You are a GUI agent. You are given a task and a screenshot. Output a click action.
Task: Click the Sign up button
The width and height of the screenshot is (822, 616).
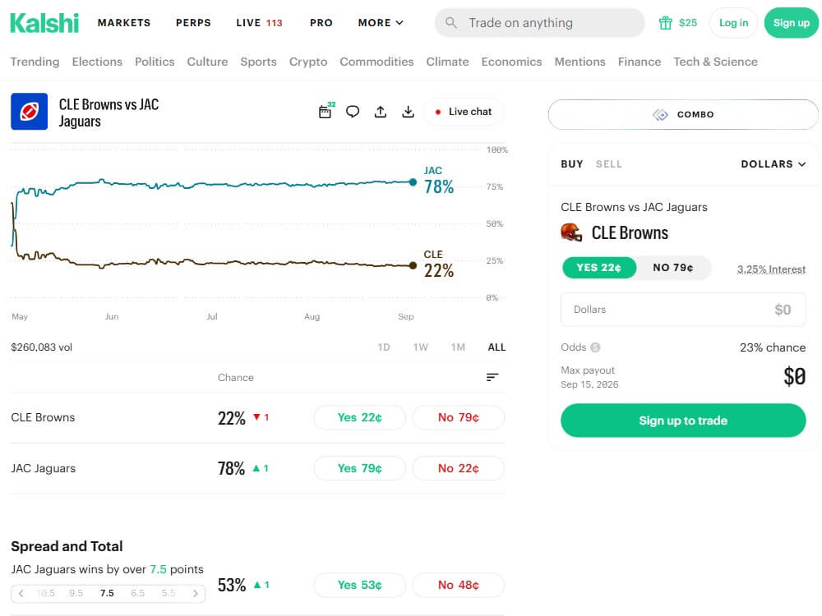coord(791,22)
